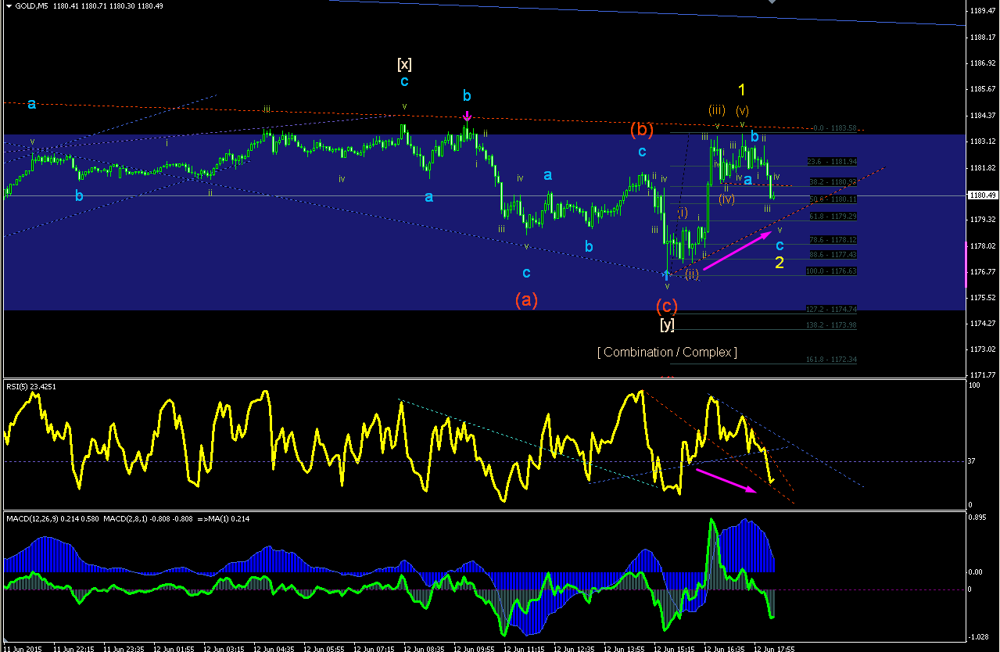Click the Fibonacci level 0.0 - 1183.58
Viewport: 1000px width, 652px height.
click(x=835, y=128)
